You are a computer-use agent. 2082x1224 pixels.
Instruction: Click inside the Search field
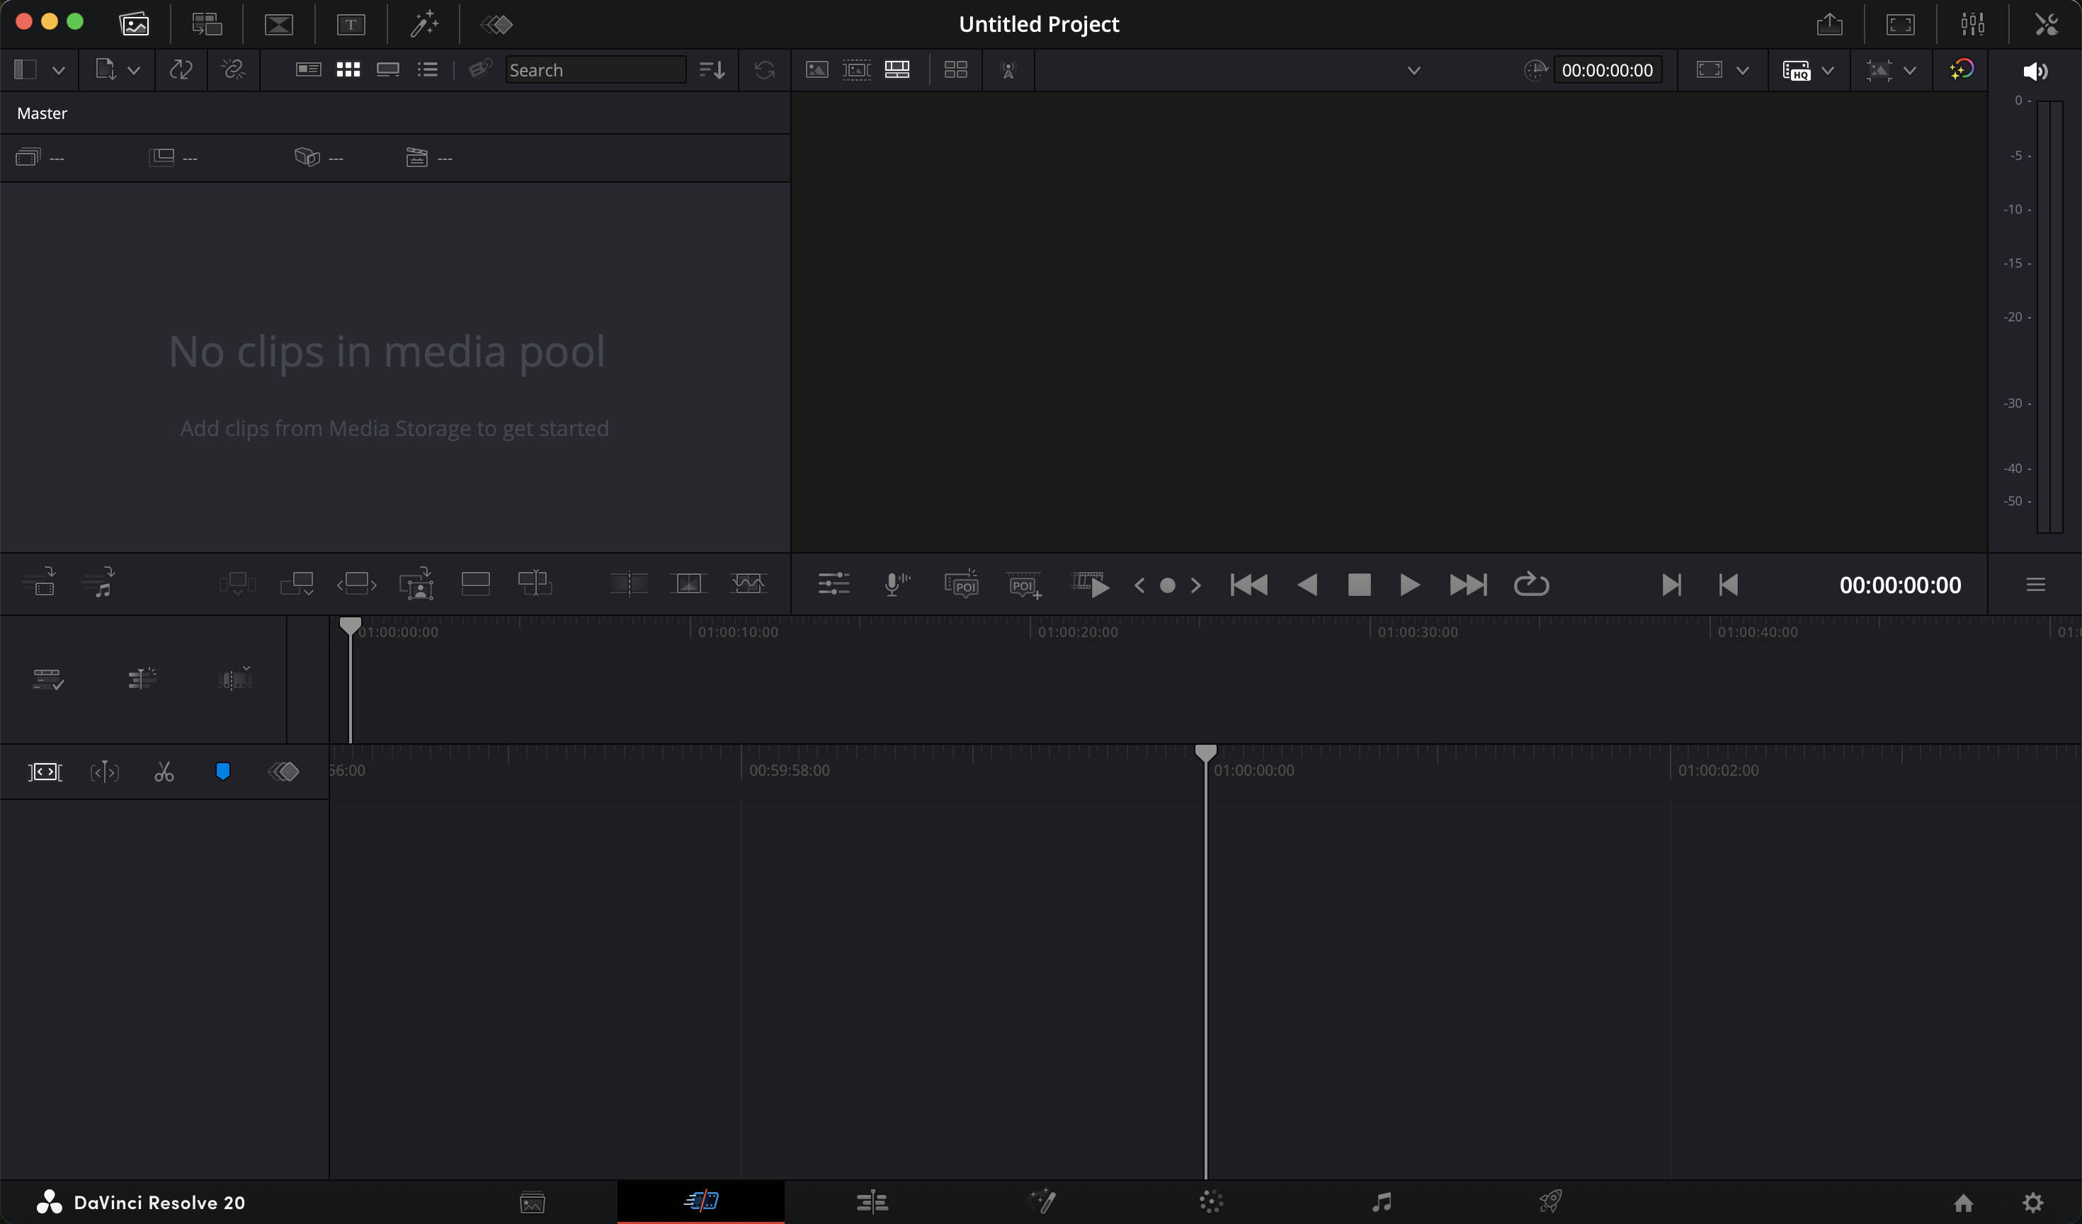[596, 69]
